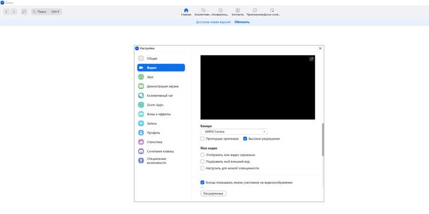429x214 pixels.
Task: Click the Расширенные button
Action: (213, 193)
